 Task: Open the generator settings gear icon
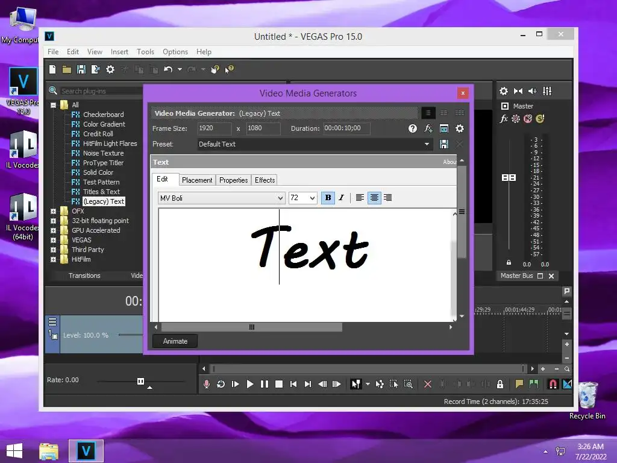tap(460, 128)
